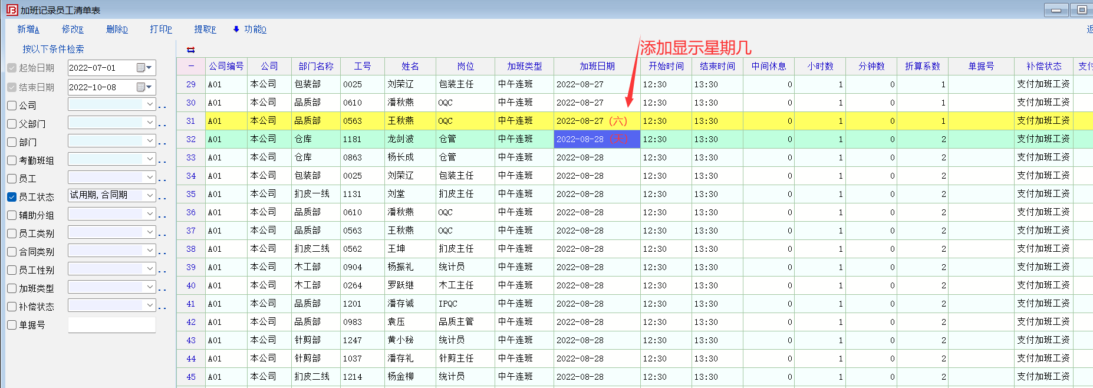Open the 新增 menu item
The width and height of the screenshot is (1093, 388).
pyautogui.click(x=28, y=29)
